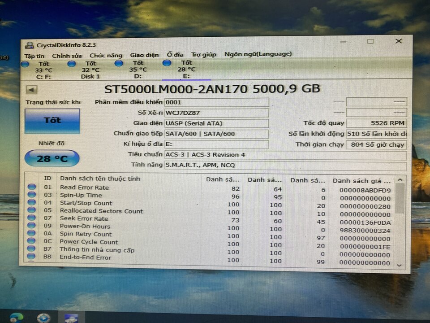Open the Ổ đĩa menu
The width and height of the screenshot is (430, 323).
point(175,55)
